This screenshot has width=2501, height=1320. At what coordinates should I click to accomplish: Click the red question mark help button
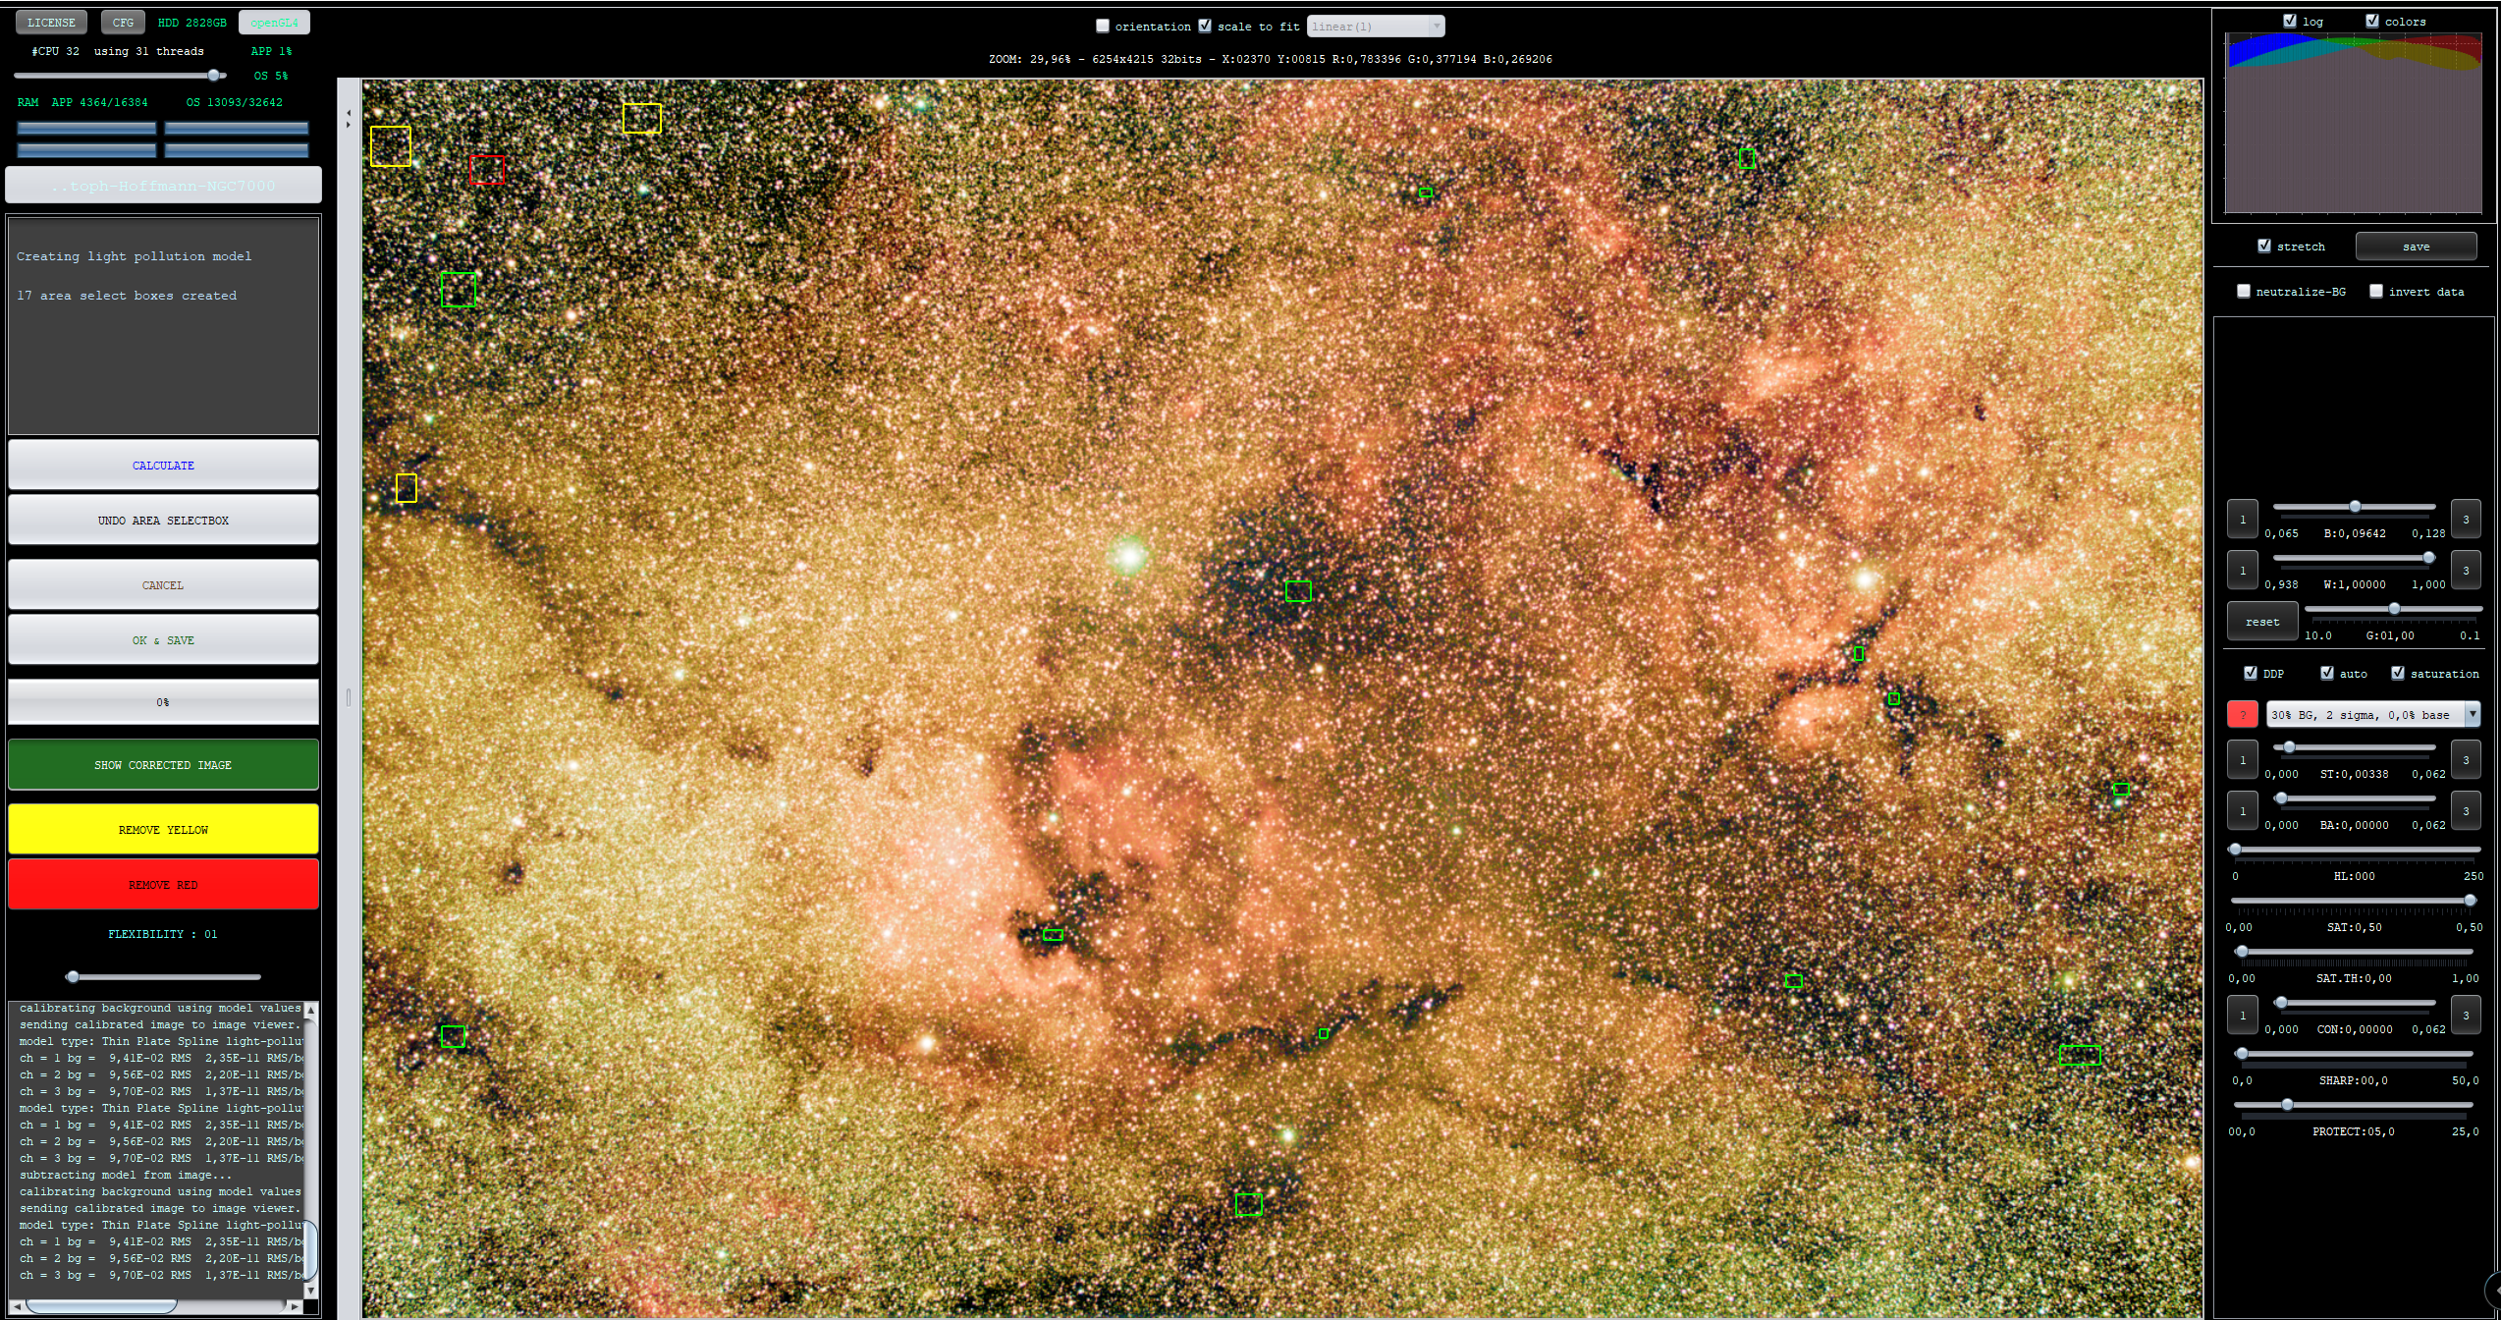(2242, 714)
